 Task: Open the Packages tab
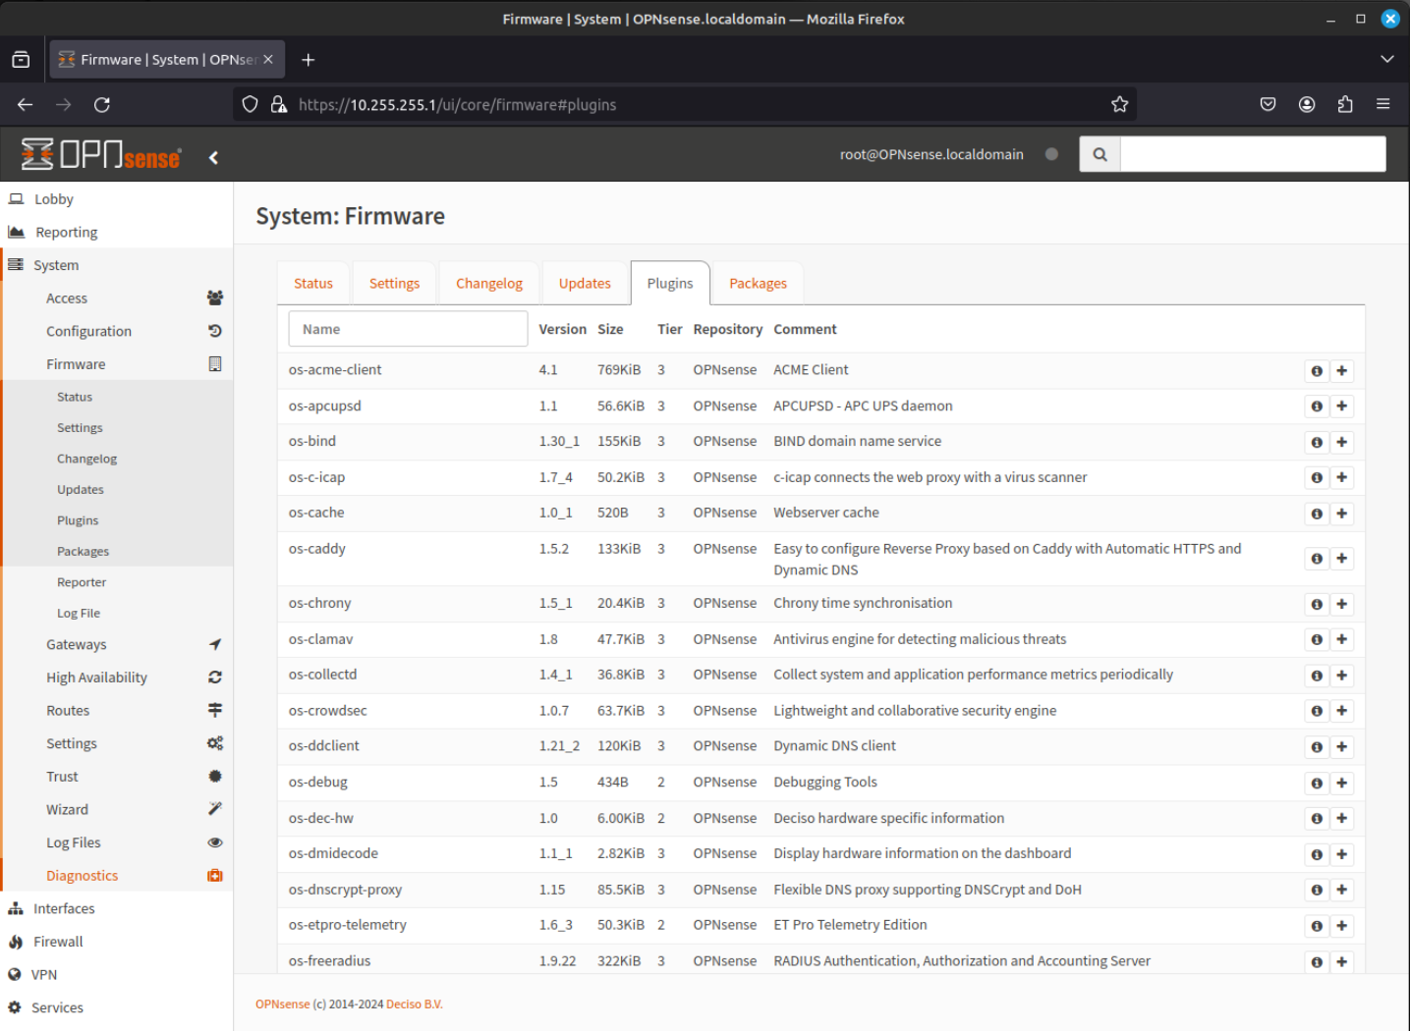(758, 284)
